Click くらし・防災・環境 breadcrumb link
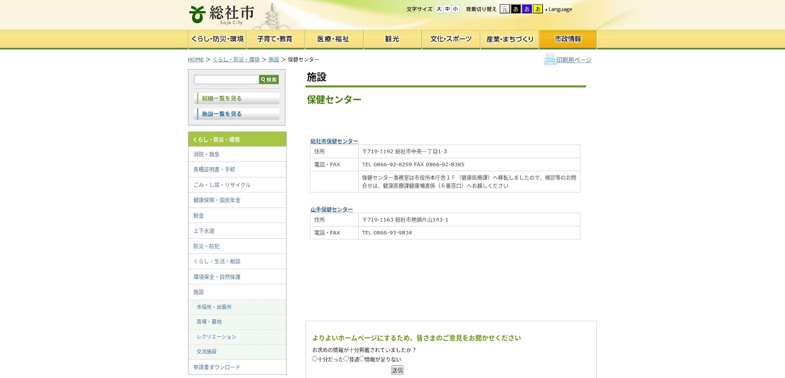 (x=236, y=59)
